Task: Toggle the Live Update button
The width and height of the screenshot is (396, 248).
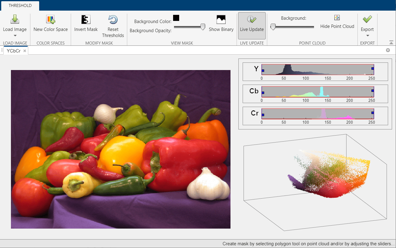Action: 252,26
